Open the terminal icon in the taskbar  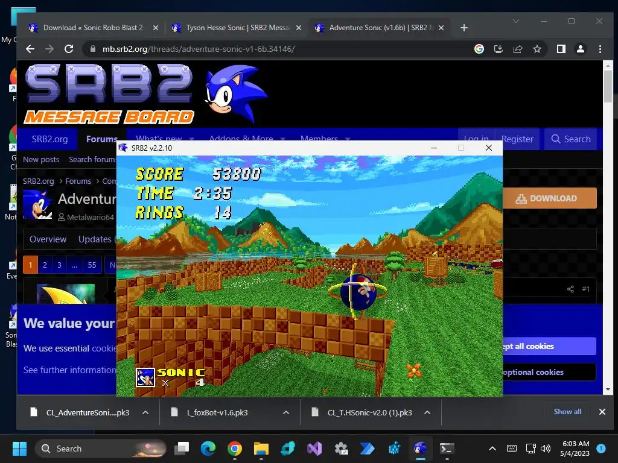447,449
